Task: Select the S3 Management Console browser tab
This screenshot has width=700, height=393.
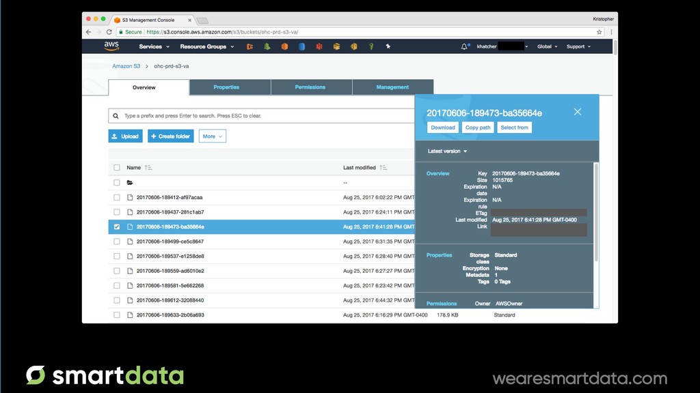Action: click(x=152, y=20)
